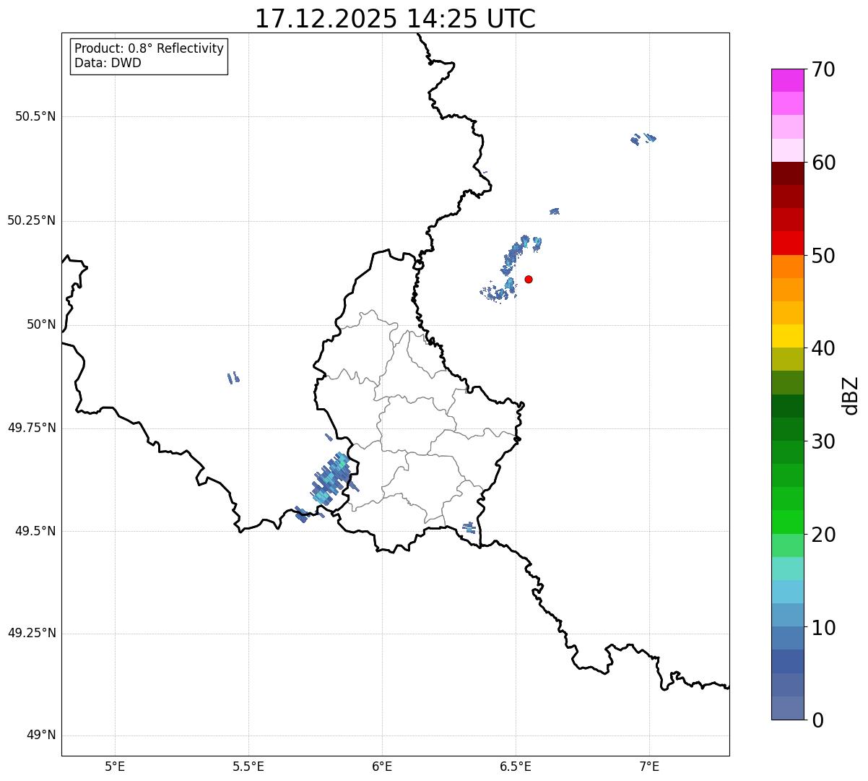Click the title '17.12.2025 14:25 UTC'
This screenshot has width=868, height=781.
pyautogui.click(x=395, y=19)
